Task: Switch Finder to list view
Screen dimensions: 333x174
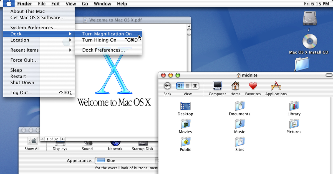Action: point(188,86)
